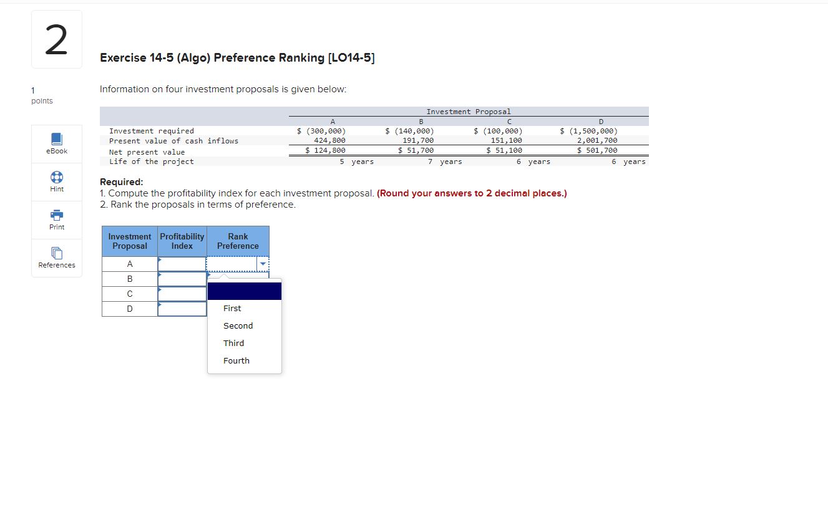Click the Profitability Index field for proposal D
The width and height of the screenshot is (828, 525).
(182, 309)
